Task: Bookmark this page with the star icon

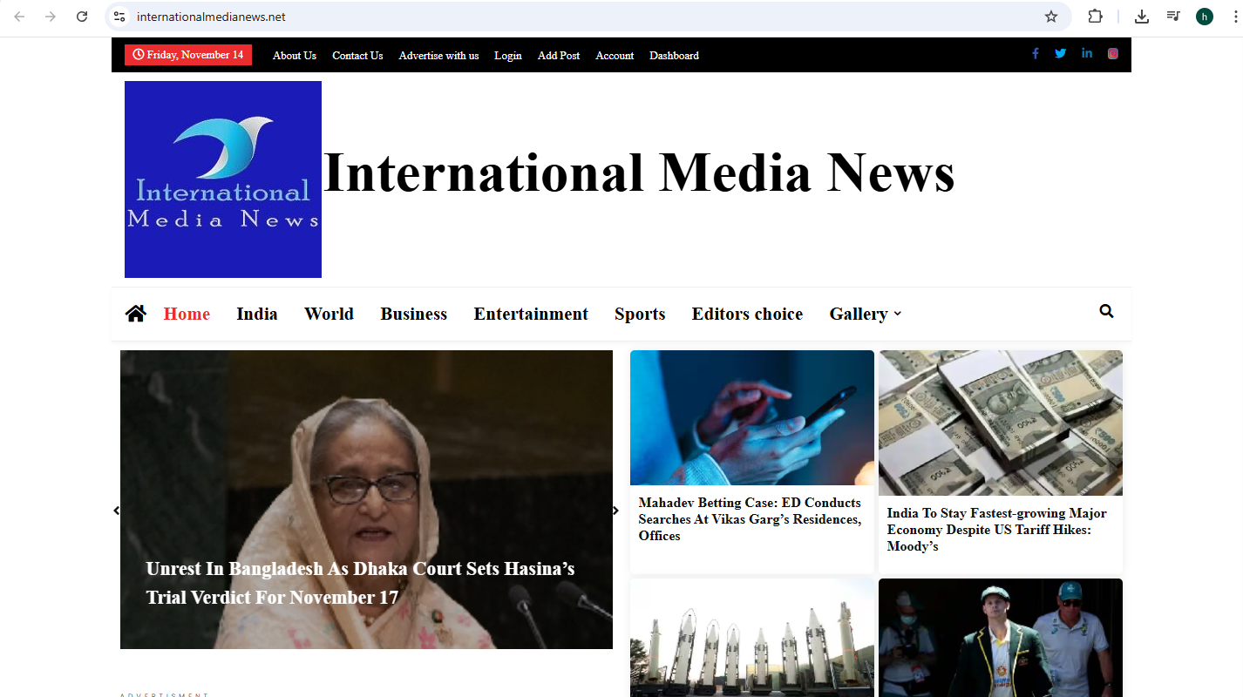Action: pyautogui.click(x=1051, y=17)
